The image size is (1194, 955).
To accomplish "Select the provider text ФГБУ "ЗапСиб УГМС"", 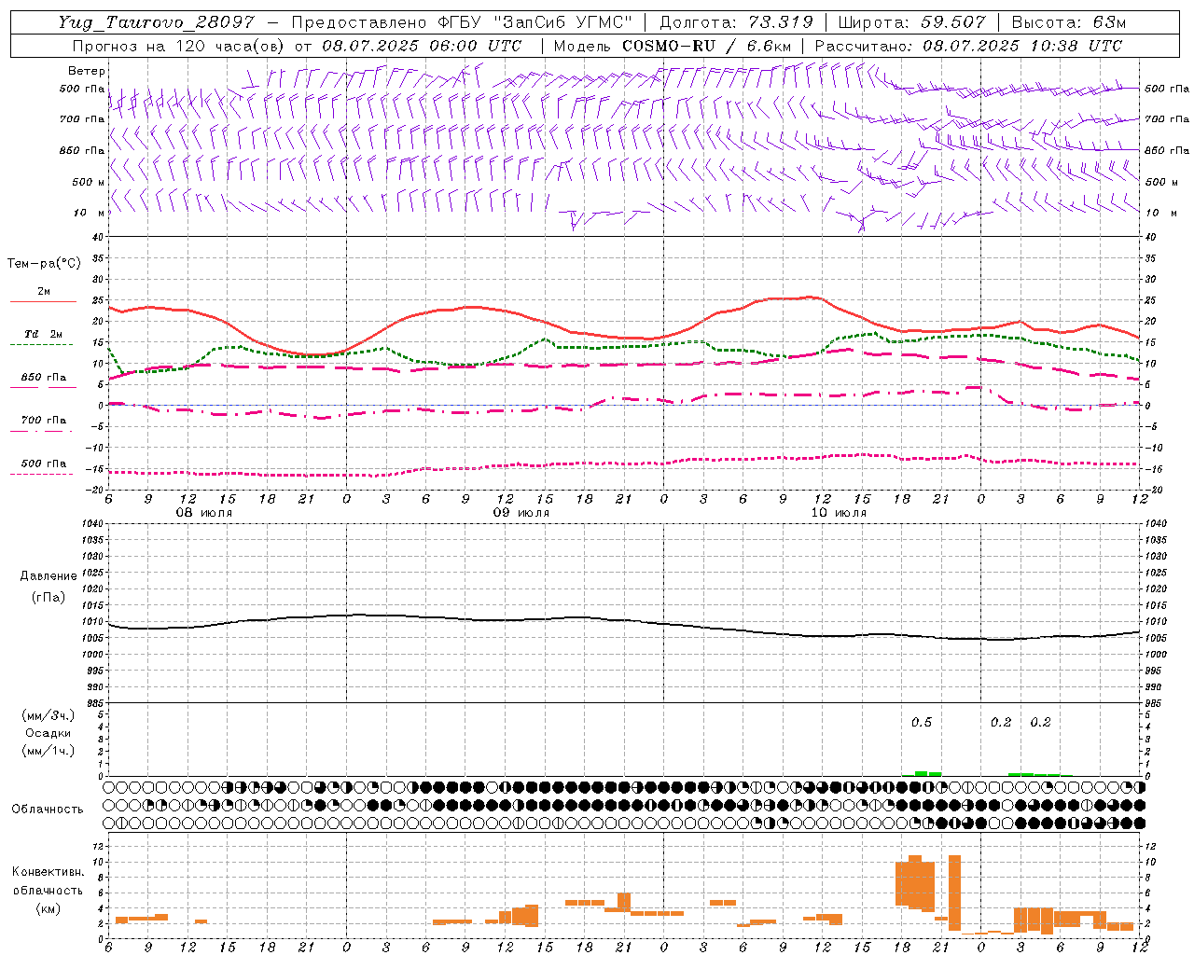I will pyautogui.click(x=535, y=22).
